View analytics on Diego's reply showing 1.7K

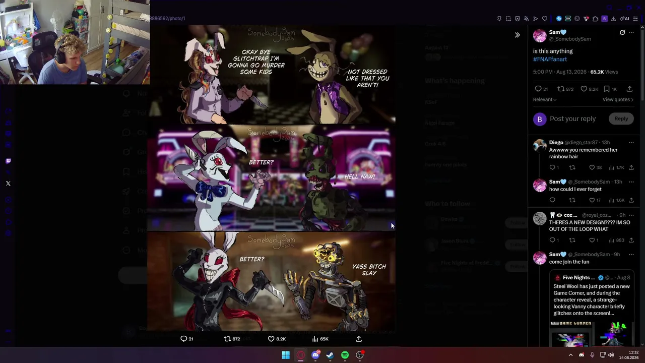617,167
